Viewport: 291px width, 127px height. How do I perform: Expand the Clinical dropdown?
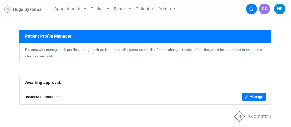click(100, 9)
